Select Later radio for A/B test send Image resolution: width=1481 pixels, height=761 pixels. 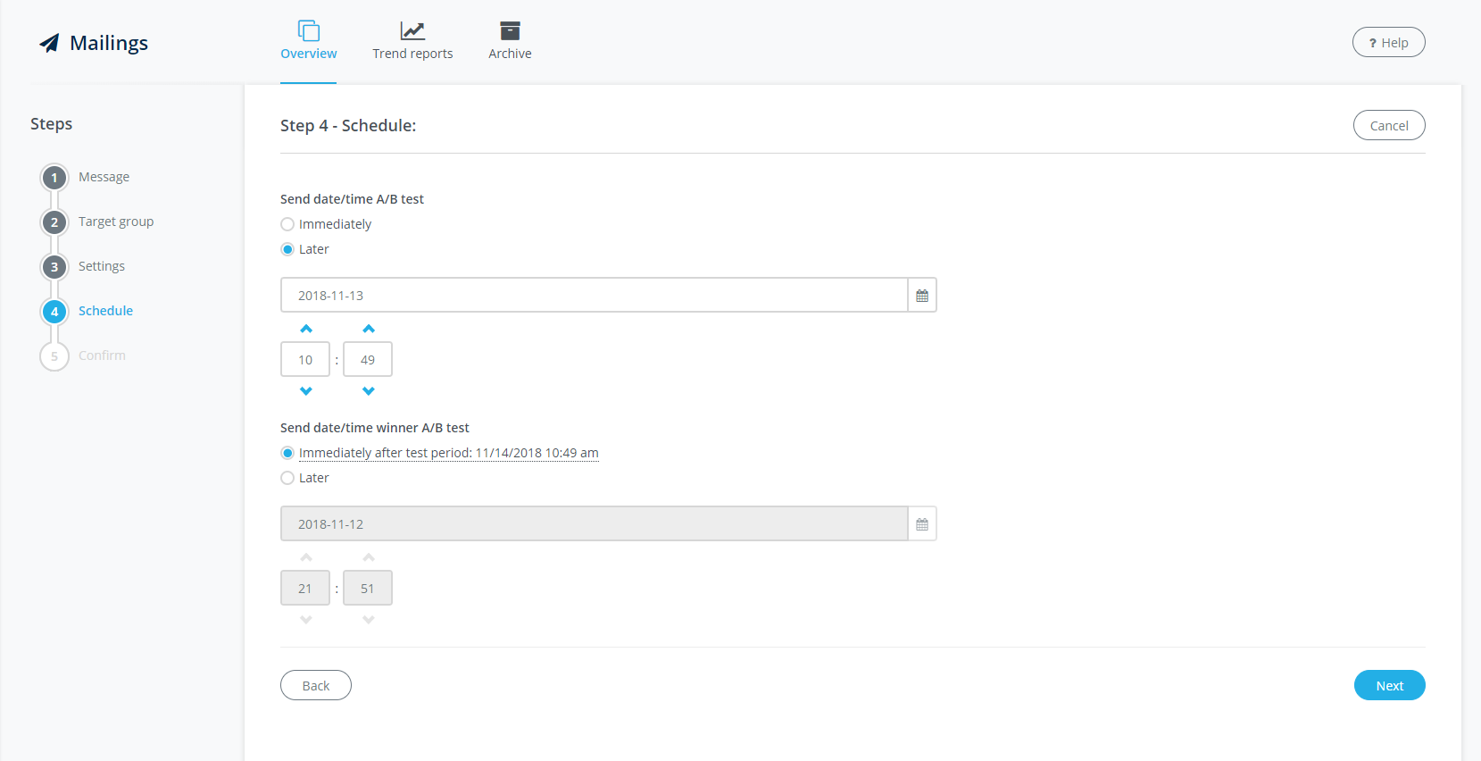[287, 249]
